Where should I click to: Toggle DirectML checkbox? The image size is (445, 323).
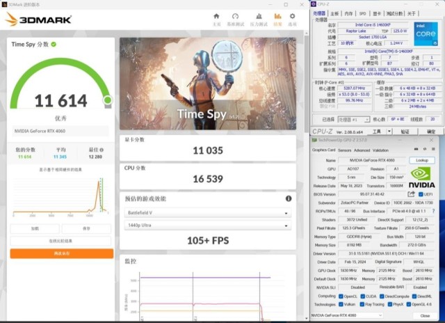(x=414, y=297)
